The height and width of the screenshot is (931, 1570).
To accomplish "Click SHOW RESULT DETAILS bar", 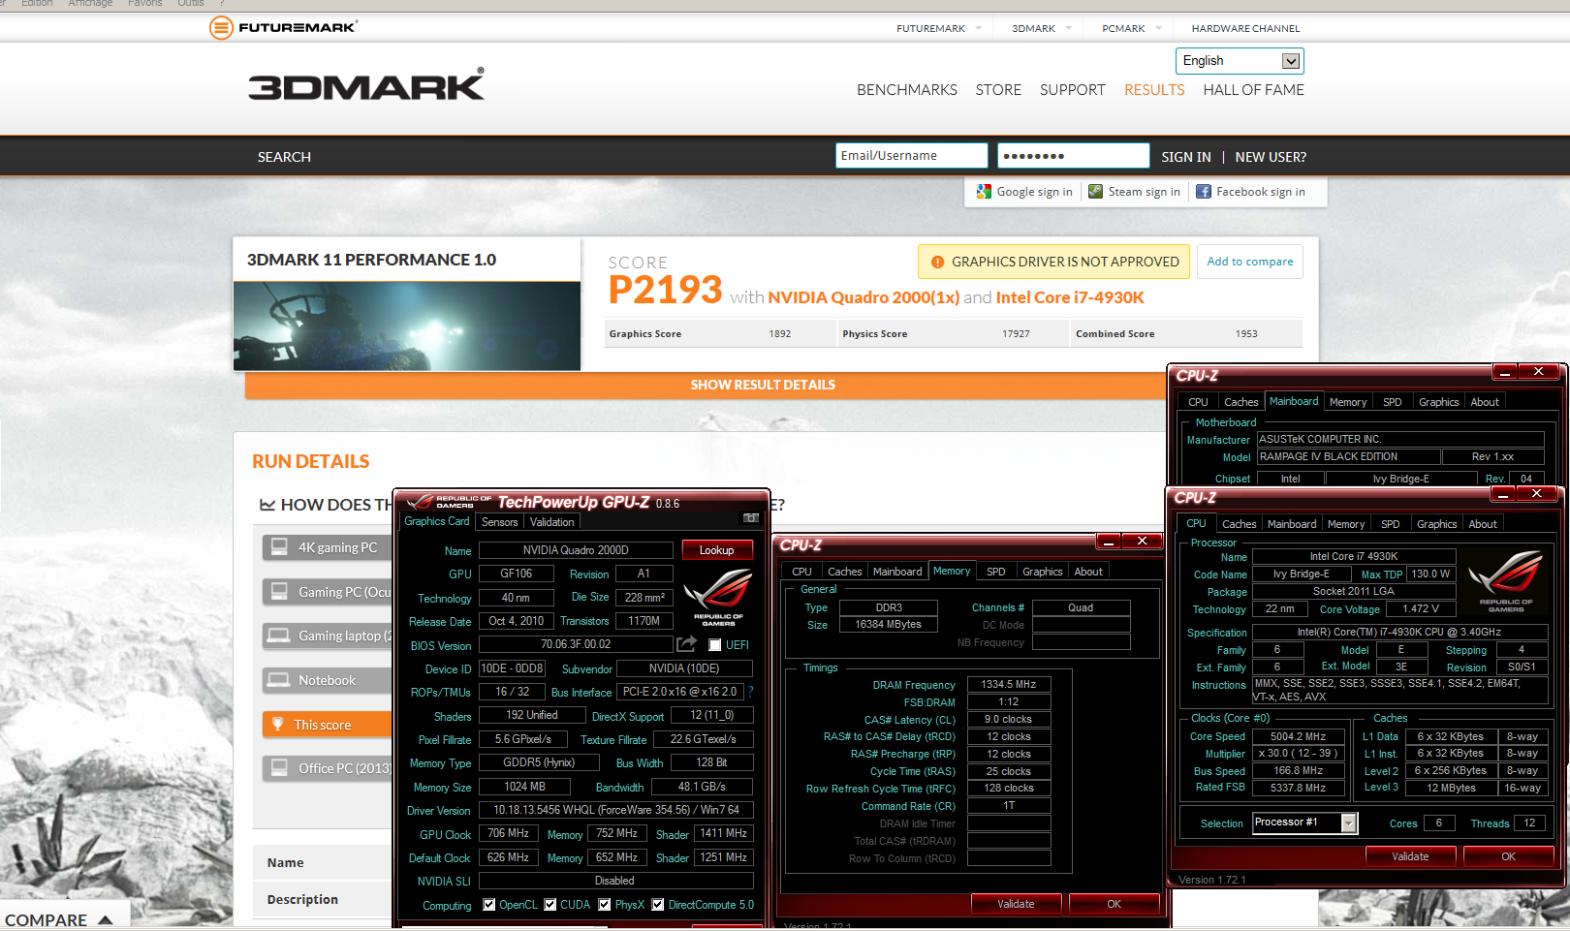I will (706, 385).
